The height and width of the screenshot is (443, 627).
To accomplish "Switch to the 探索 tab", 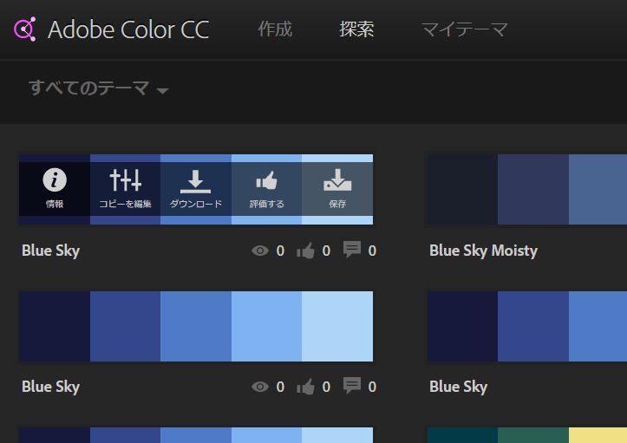I will (x=356, y=29).
